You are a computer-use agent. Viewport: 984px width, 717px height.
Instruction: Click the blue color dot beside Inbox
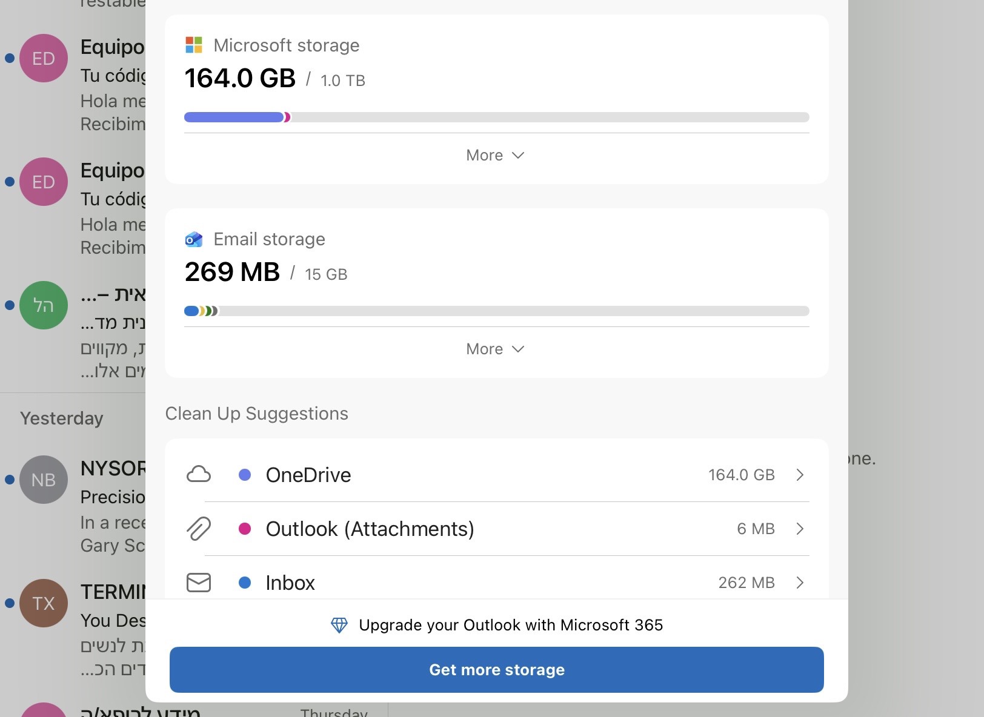point(245,583)
